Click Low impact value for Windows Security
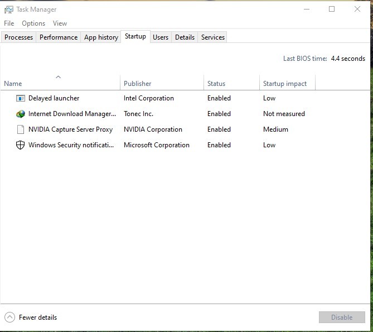Screen dimensions: 373x332 pyautogui.click(x=269, y=145)
